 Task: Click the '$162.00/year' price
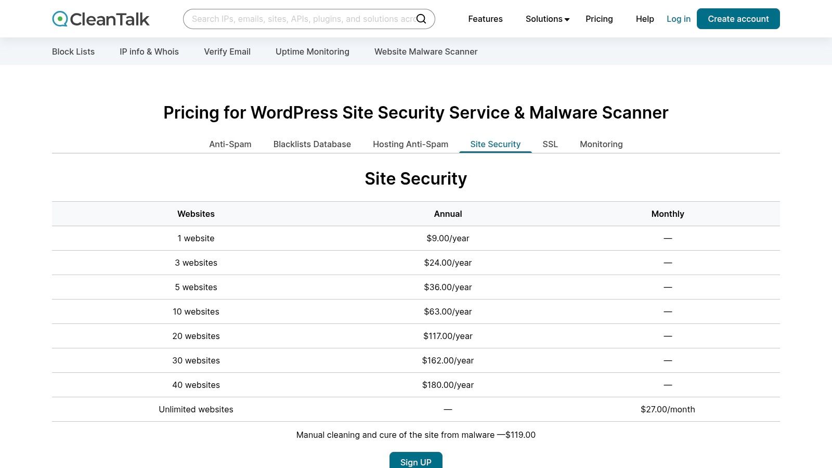click(x=448, y=360)
